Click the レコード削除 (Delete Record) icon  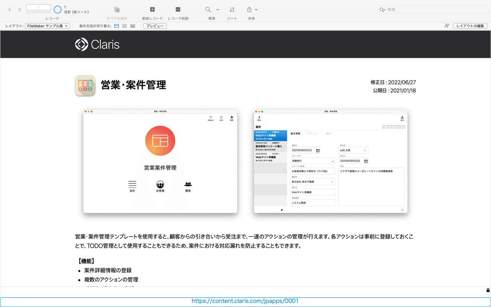point(177,9)
